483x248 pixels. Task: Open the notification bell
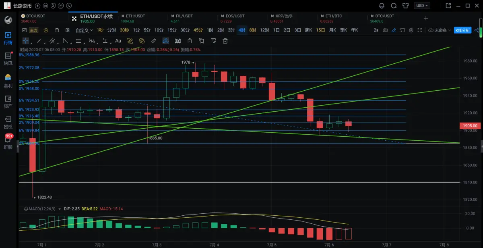tap(382, 6)
